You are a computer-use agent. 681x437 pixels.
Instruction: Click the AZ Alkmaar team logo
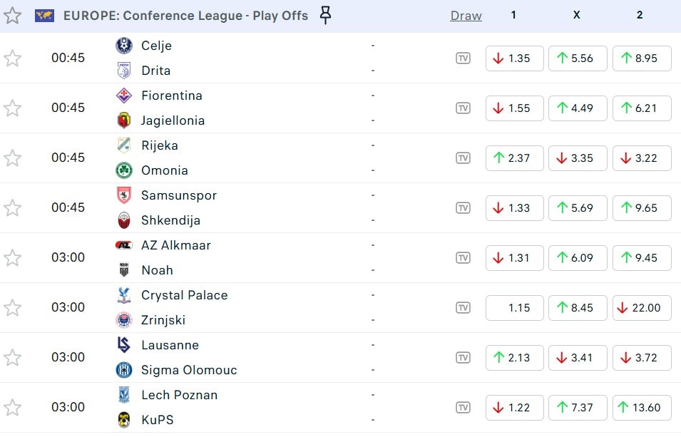124,245
